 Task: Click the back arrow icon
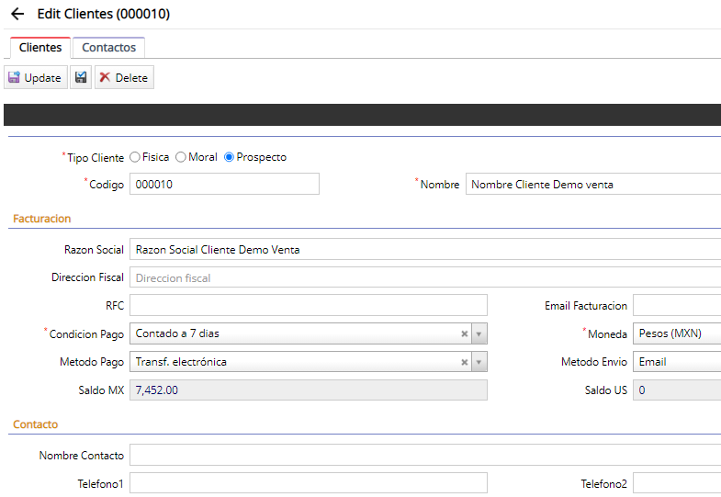coord(17,15)
